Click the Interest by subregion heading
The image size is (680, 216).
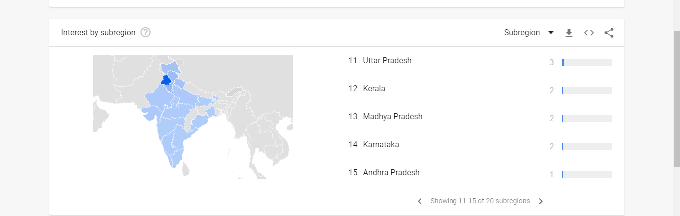(x=98, y=33)
